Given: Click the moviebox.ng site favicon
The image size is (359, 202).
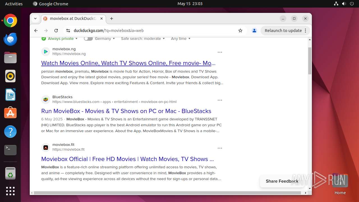Looking at the screenshot, I should (x=46, y=52).
